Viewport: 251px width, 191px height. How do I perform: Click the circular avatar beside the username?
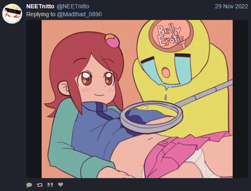pyautogui.click(x=12, y=14)
